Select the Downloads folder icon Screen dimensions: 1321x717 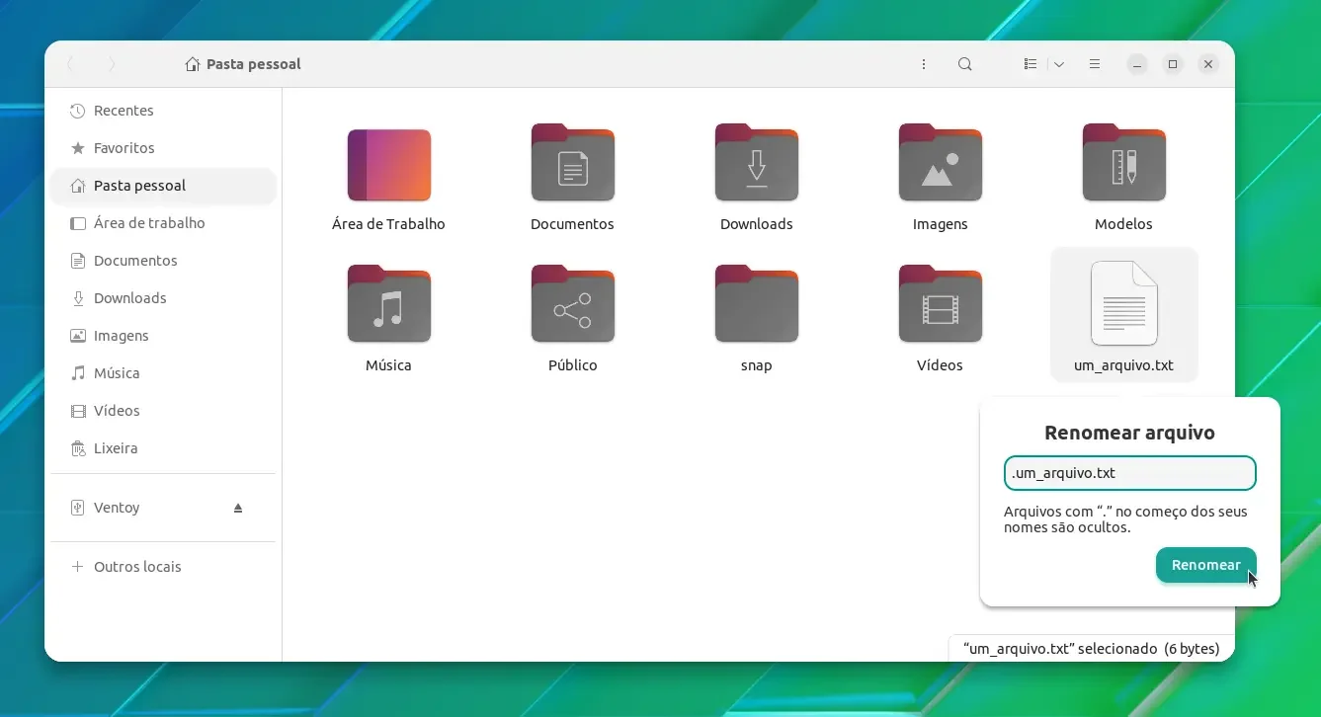[x=757, y=163]
